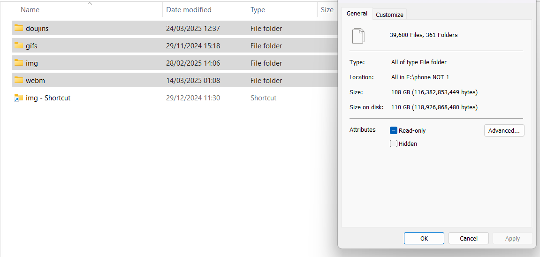Click date '28/02/2025 14:06'
Screen dimensions: 540x257
click(193, 63)
